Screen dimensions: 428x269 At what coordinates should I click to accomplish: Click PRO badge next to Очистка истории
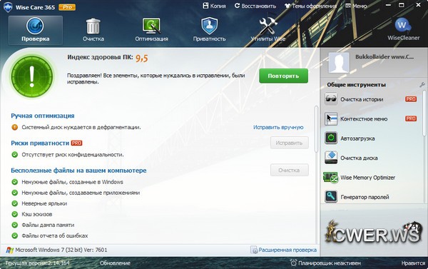coord(411,99)
